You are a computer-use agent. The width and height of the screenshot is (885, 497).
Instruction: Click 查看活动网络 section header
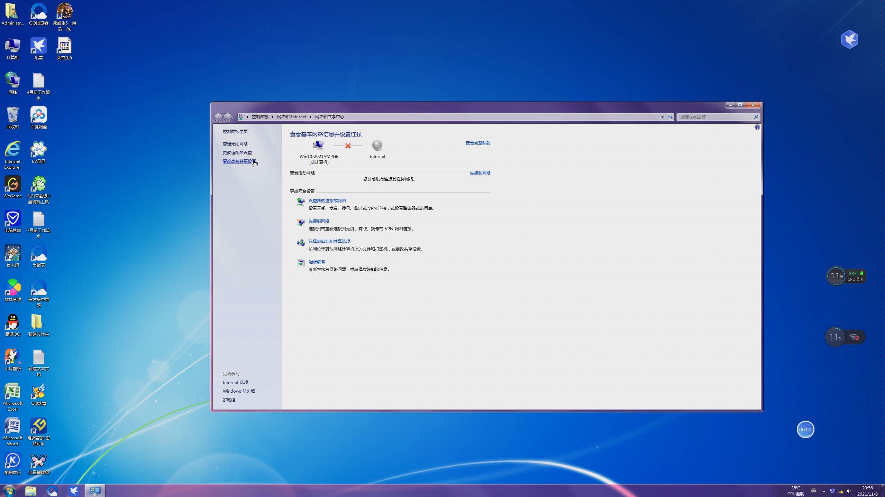pyautogui.click(x=303, y=173)
